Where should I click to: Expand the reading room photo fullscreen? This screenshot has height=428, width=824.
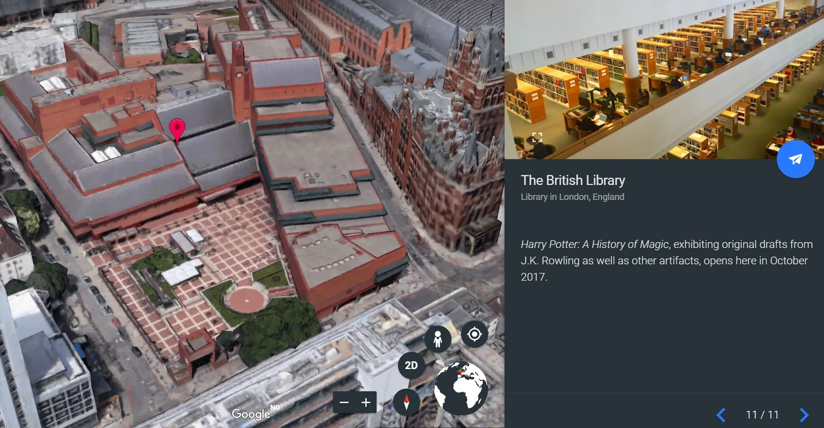537,138
